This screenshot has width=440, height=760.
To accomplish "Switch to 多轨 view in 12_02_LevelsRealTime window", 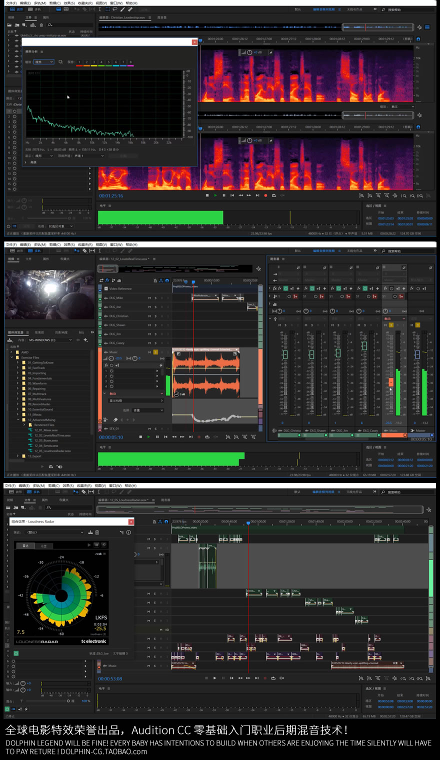I will point(35,250).
